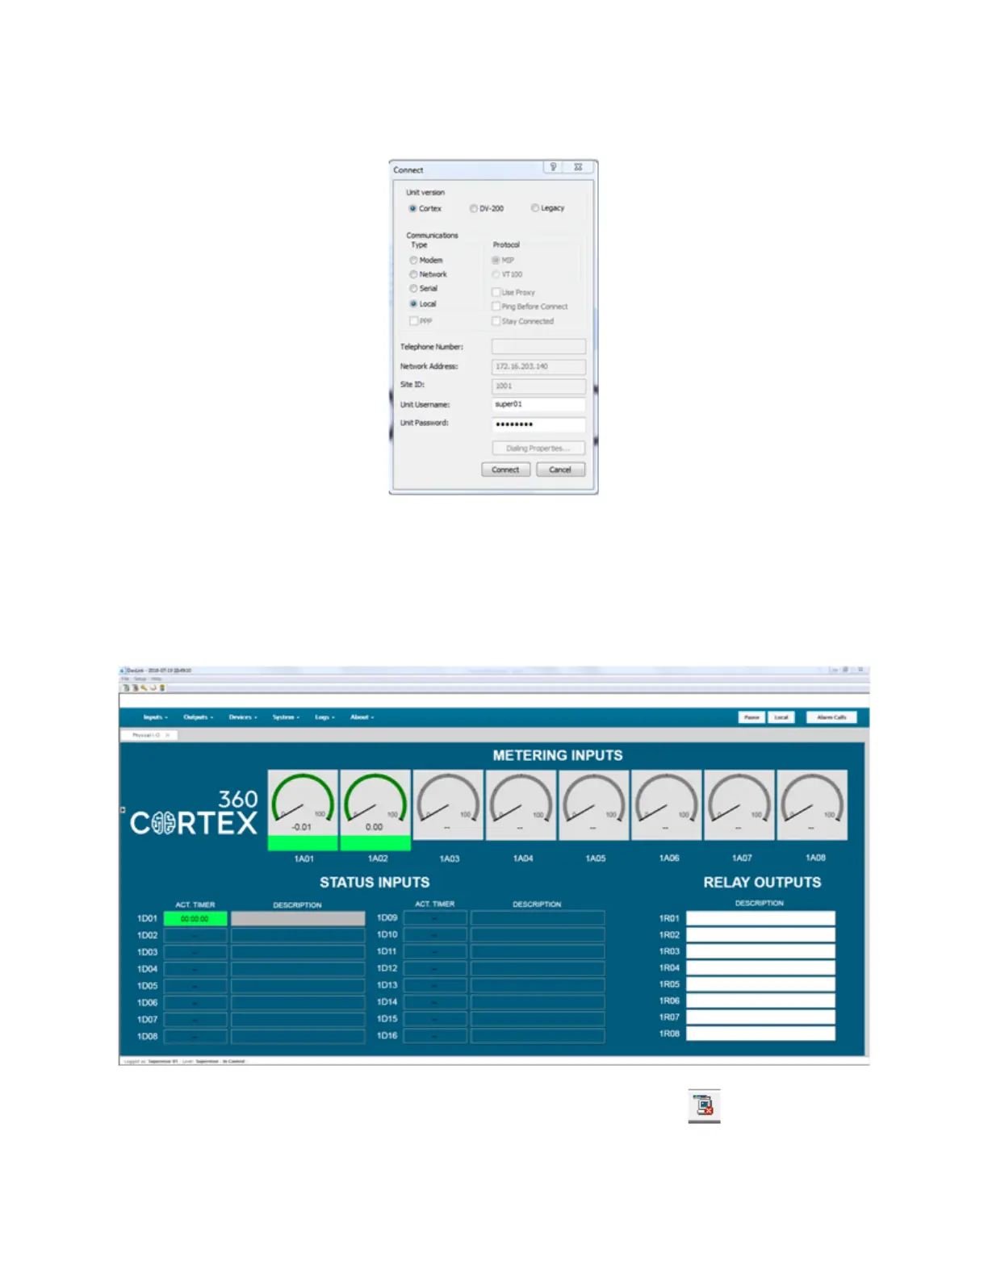Click the 360 Cortex brain logo
The width and height of the screenshot is (988, 1278).
[194, 813]
